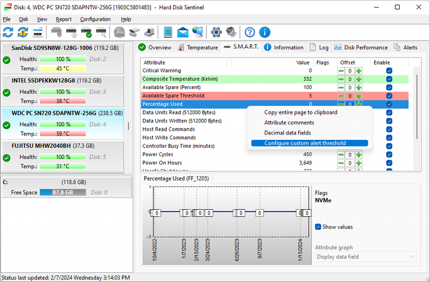The image size is (430, 282).
Task: Toggle Enable checkbox for Available Spare Threshold
Action: [389, 96]
